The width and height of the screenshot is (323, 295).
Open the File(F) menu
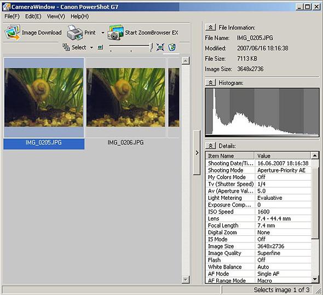point(12,16)
